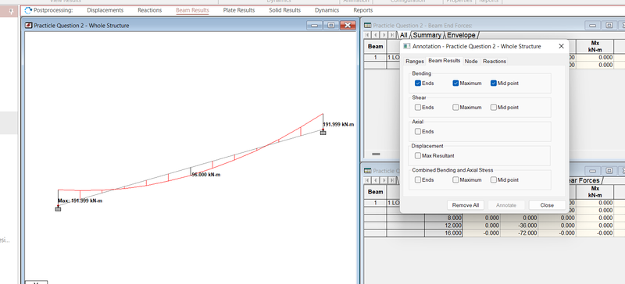Image resolution: width=625 pixels, height=284 pixels.
Task: Click the Remove All button
Action: click(466, 205)
